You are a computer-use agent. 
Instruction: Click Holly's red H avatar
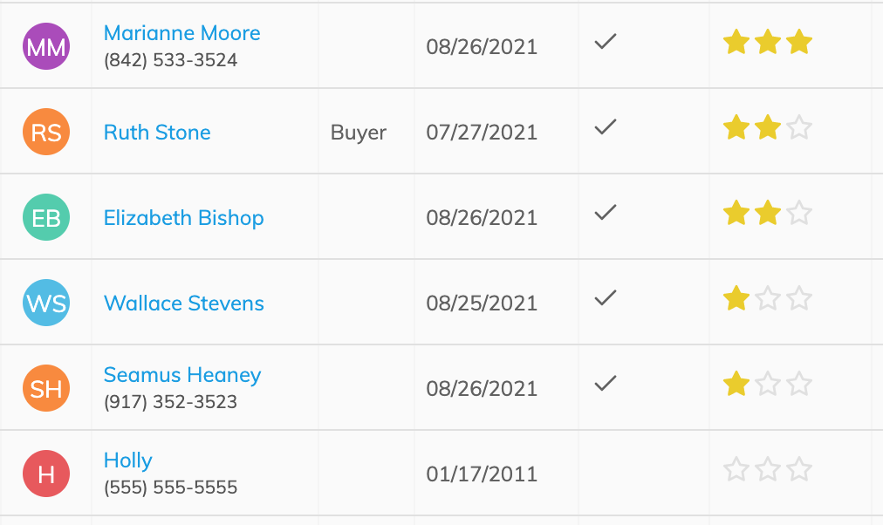tap(46, 474)
